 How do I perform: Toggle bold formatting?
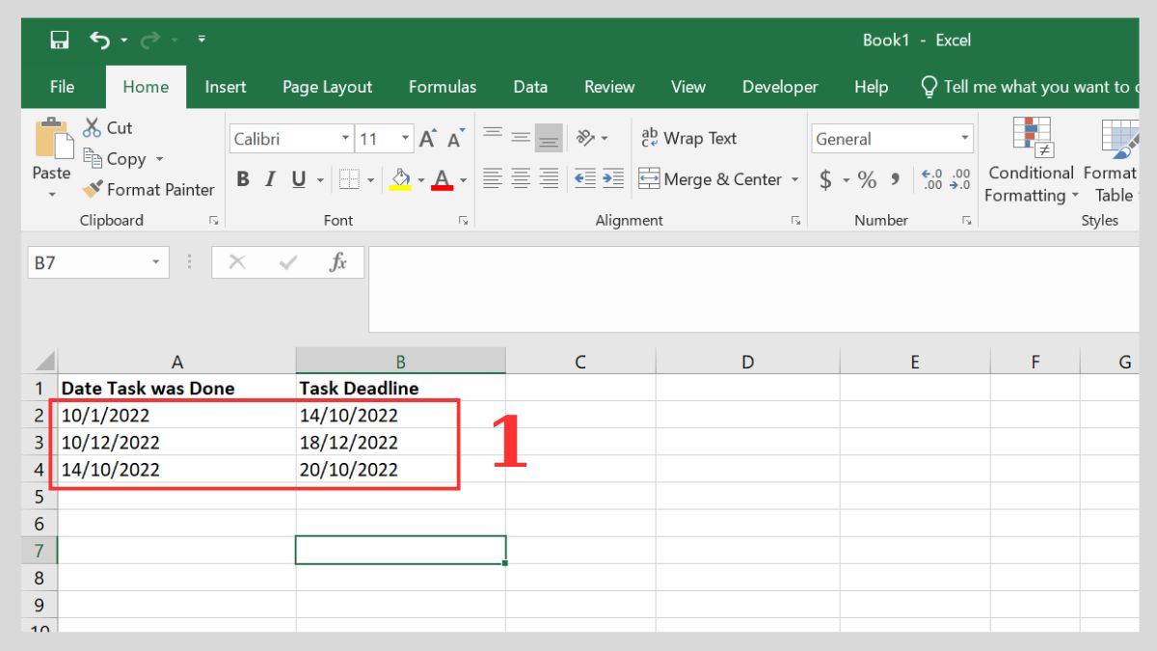(x=243, y=179)
